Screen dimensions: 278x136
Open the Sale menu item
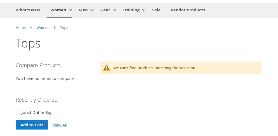[156, 10]
